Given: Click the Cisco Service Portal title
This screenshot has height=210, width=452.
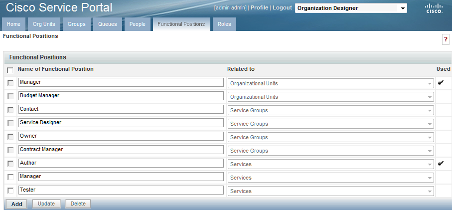Looking at the screenshot, I should coord(59,7).
